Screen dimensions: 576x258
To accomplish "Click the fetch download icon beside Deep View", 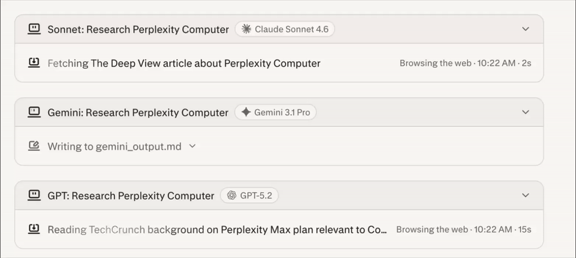I will [34, 62].
